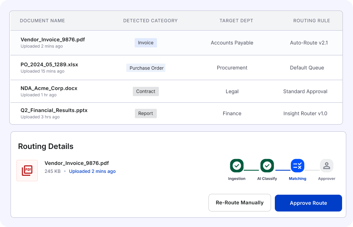
Task: Sort by the Target Dept column header
Action: coord(236,21)
